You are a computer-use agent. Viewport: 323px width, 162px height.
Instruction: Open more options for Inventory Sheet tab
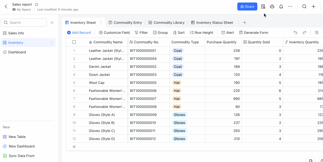coord(100,23)
